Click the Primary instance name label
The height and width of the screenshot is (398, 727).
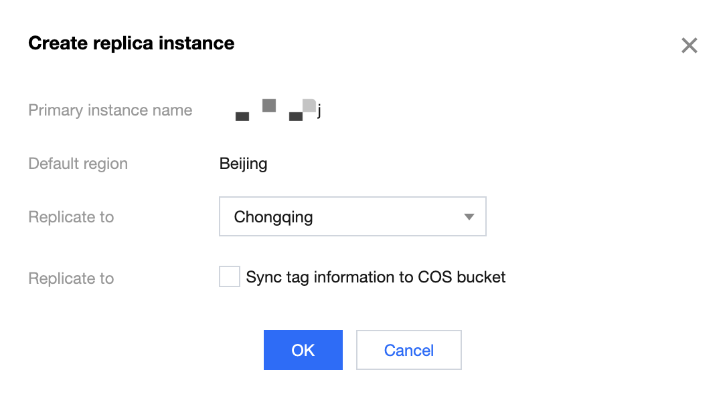[110, 111]
